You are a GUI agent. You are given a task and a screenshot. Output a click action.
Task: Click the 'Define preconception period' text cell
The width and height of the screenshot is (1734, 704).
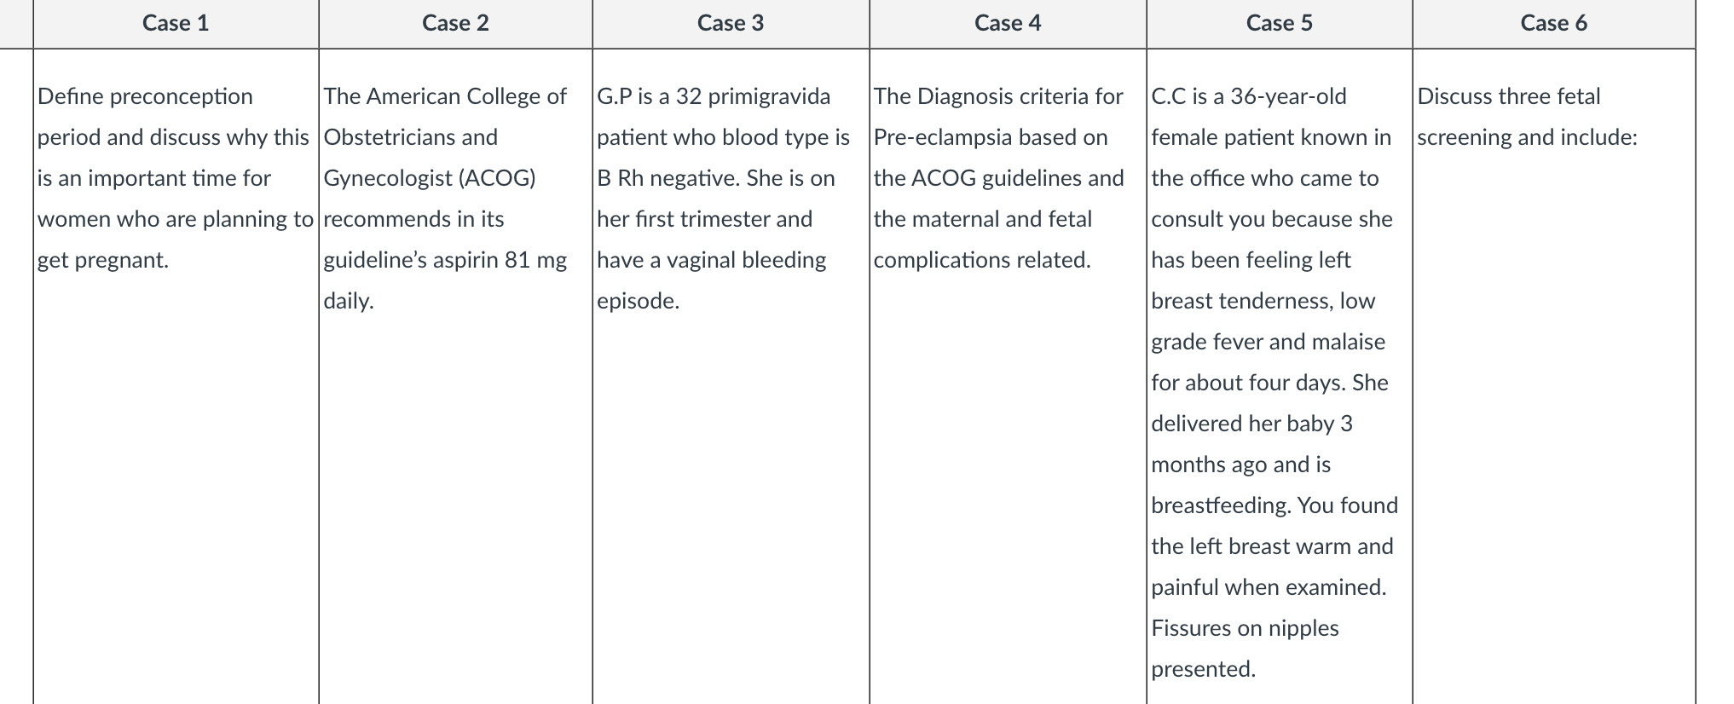tap(176, 178)
